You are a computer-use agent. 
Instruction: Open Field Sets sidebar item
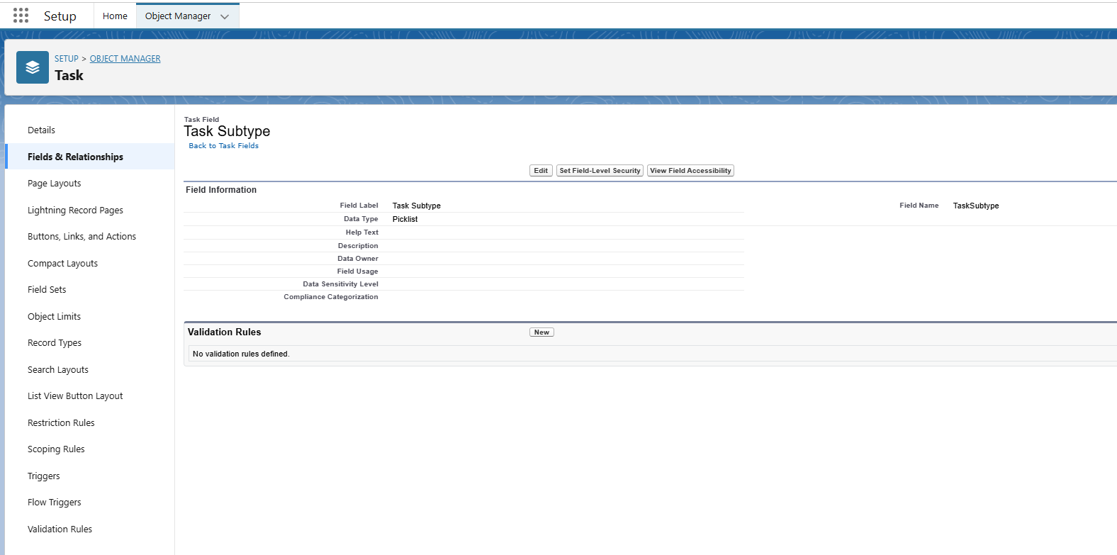tap(47, 290)
